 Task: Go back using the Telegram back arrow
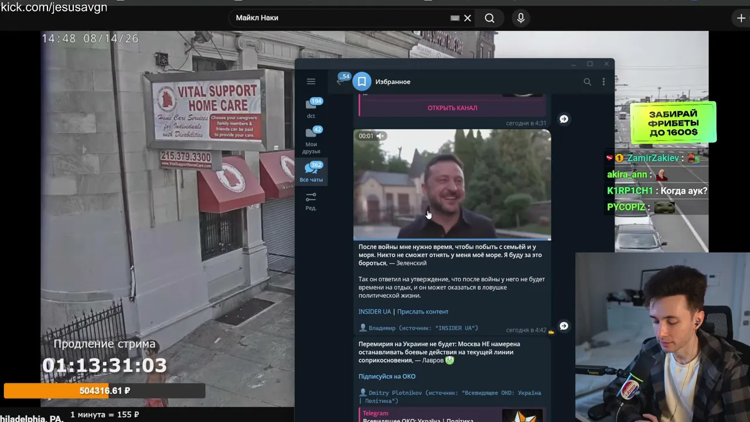(x=339, y=81)
